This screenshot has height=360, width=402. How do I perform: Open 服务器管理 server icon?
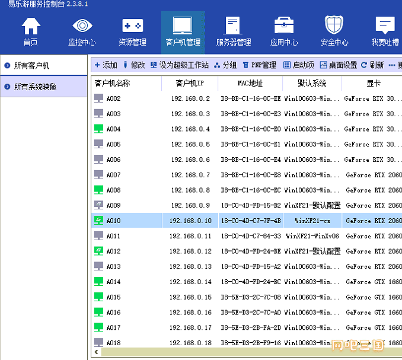tap(233, 27)
